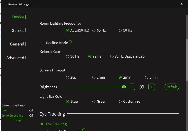Close the Device Settings window
The image size is (188, 132).
[182, 4]
